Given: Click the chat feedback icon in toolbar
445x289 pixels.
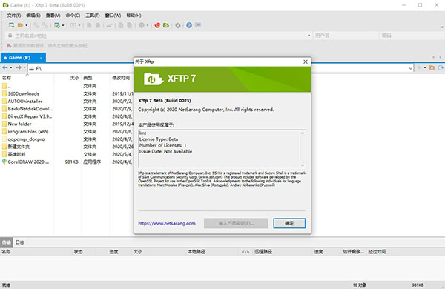Looking at the screenshot, I should [x=198, y=25].
